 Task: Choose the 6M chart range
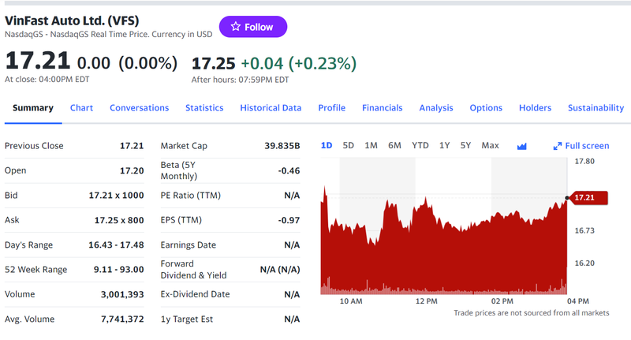tap(394, 145)
